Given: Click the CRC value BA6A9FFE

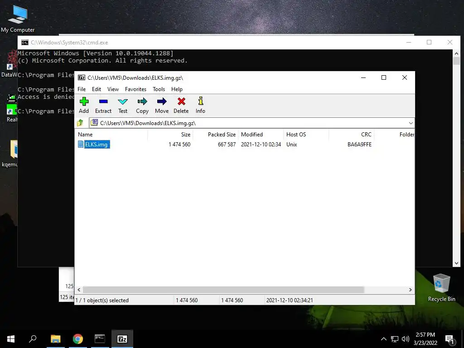Looking at the screenshot, I should 359,145.
